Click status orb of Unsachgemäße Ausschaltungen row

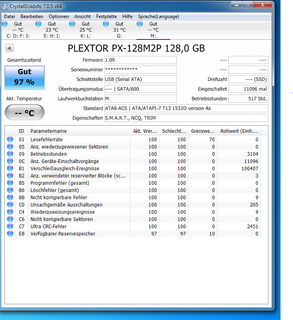point(10,205)
